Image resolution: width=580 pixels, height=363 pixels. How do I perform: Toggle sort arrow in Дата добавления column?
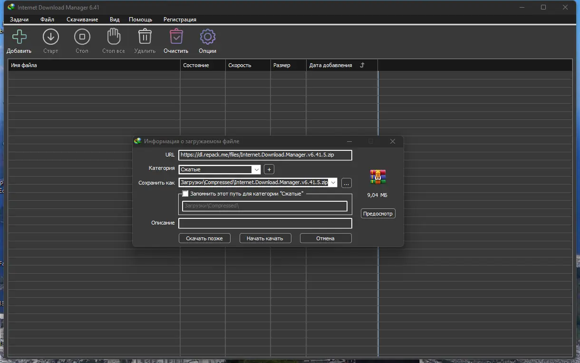coord(362,65)
